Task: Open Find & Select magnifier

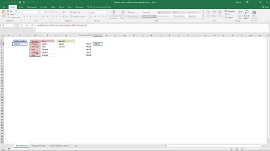Action: pos(246,15)
